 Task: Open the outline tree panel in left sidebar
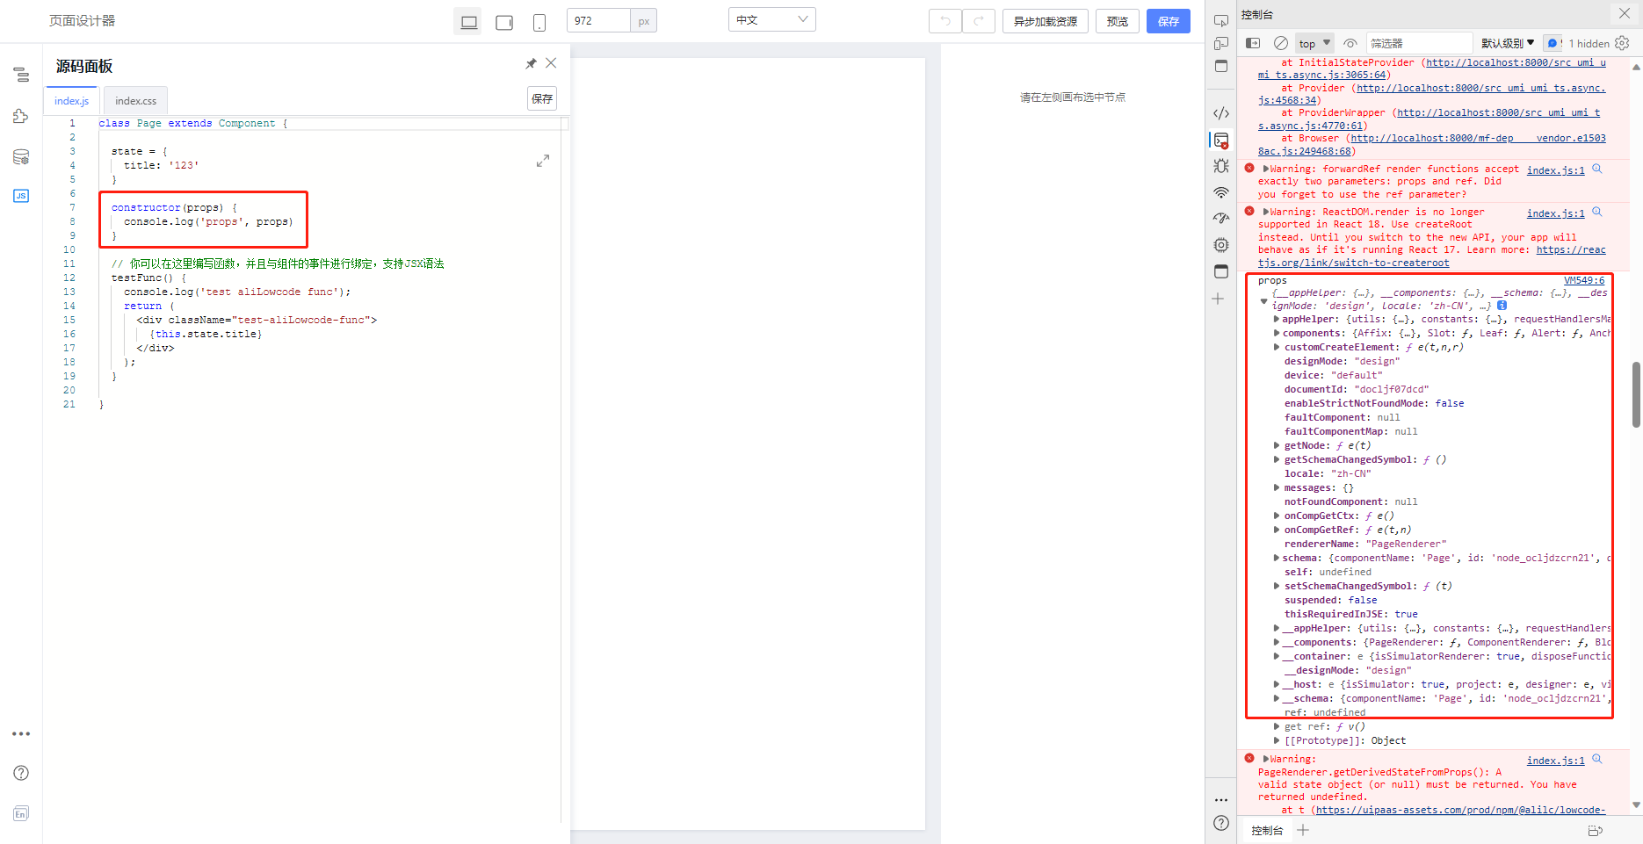pyautogui.click(x=19, y=75)
